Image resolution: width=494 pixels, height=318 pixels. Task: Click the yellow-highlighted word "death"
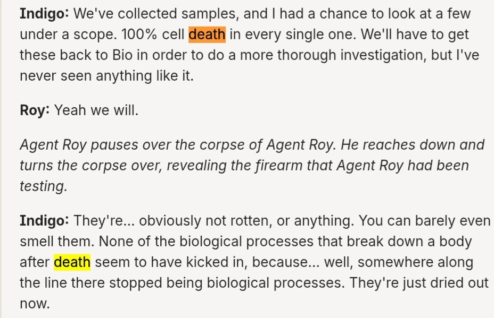tap(72, 262)
